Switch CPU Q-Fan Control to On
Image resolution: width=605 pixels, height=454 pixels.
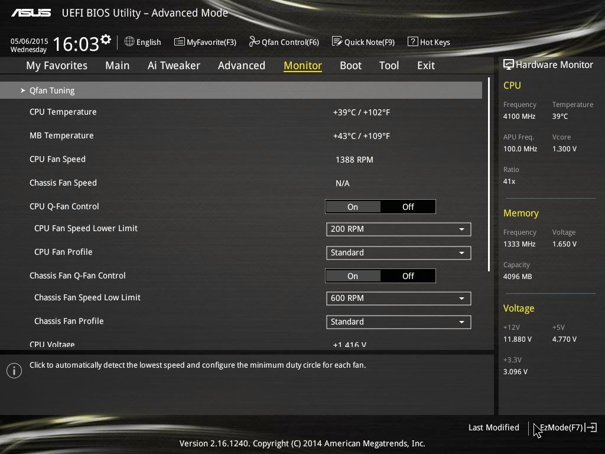(x=353, y=207)
